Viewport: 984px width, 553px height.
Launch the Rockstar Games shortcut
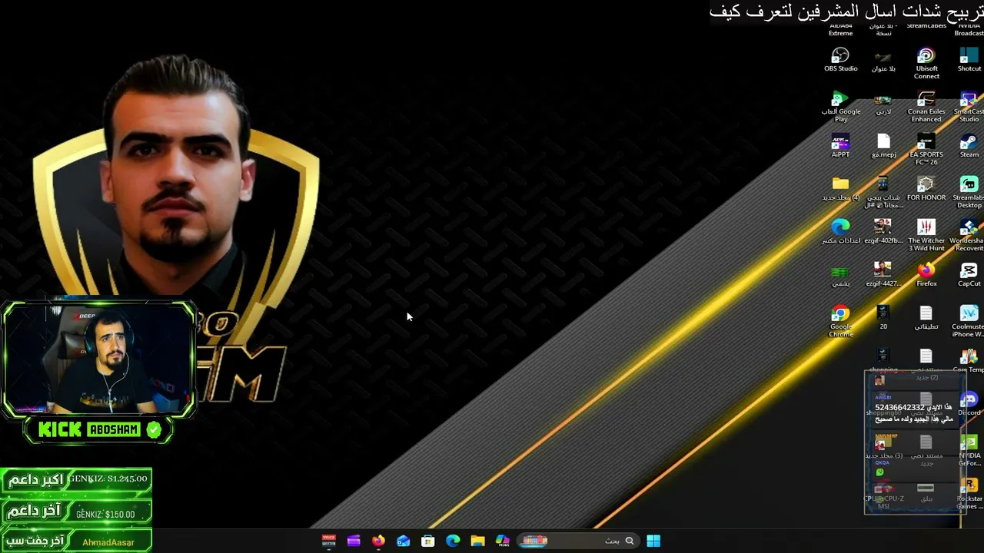click(x=970, y=494)
